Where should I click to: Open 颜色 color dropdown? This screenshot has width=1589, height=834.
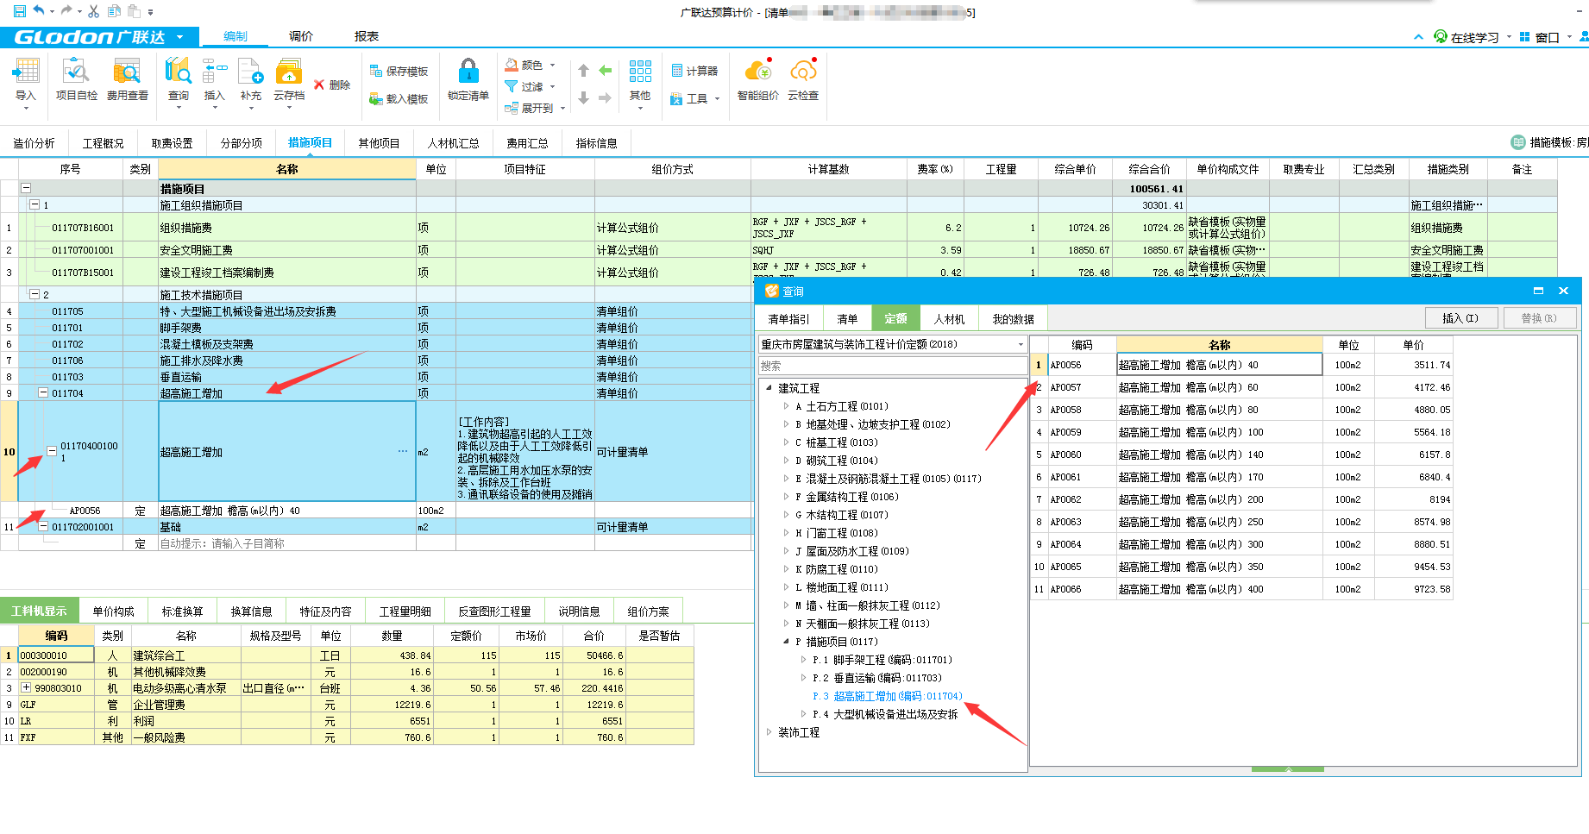[531, 65]
